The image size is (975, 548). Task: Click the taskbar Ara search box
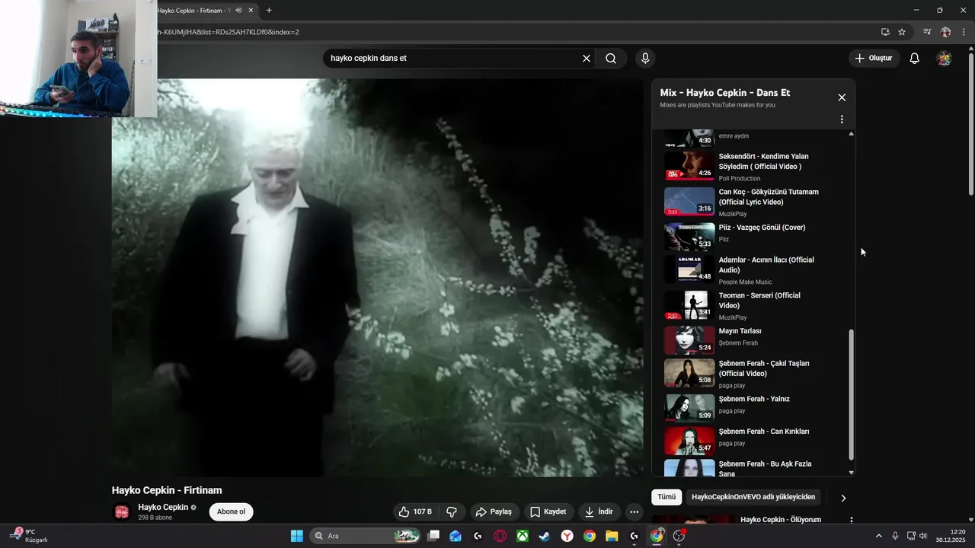coord(366,536)
